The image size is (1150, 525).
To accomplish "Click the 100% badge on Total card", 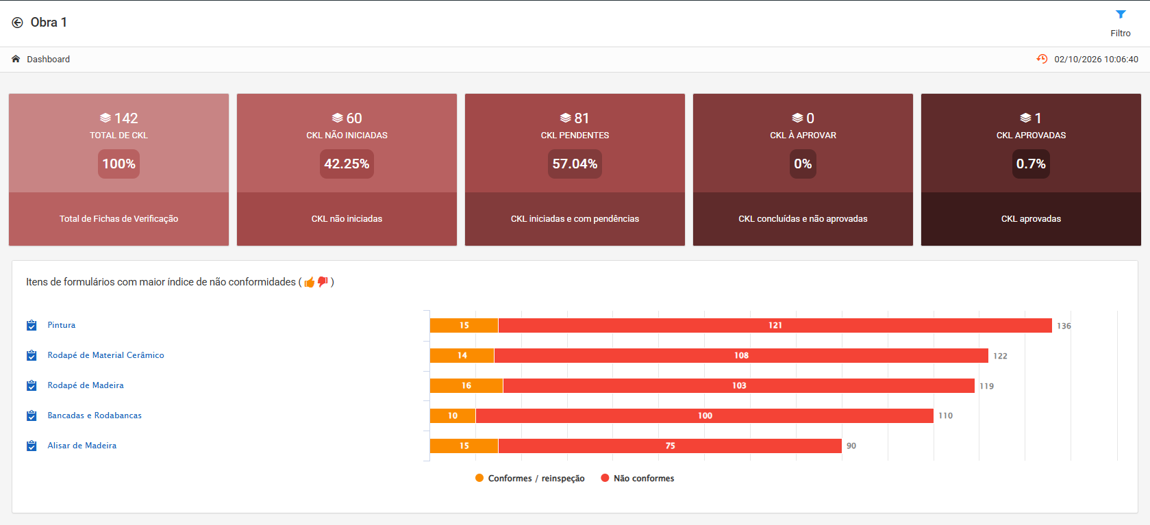I will [x=118, y=164].
